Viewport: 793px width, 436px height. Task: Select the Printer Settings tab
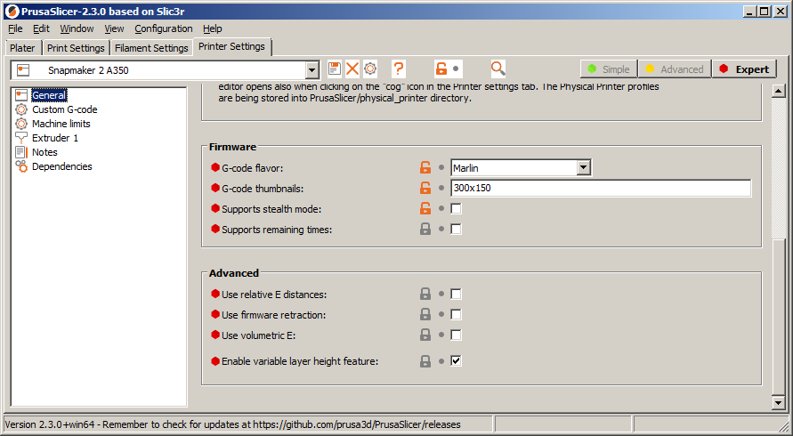(x=231, y=46)
